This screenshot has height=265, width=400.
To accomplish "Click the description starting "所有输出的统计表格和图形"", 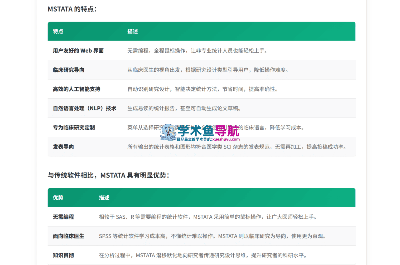I will tap(237, 147).
